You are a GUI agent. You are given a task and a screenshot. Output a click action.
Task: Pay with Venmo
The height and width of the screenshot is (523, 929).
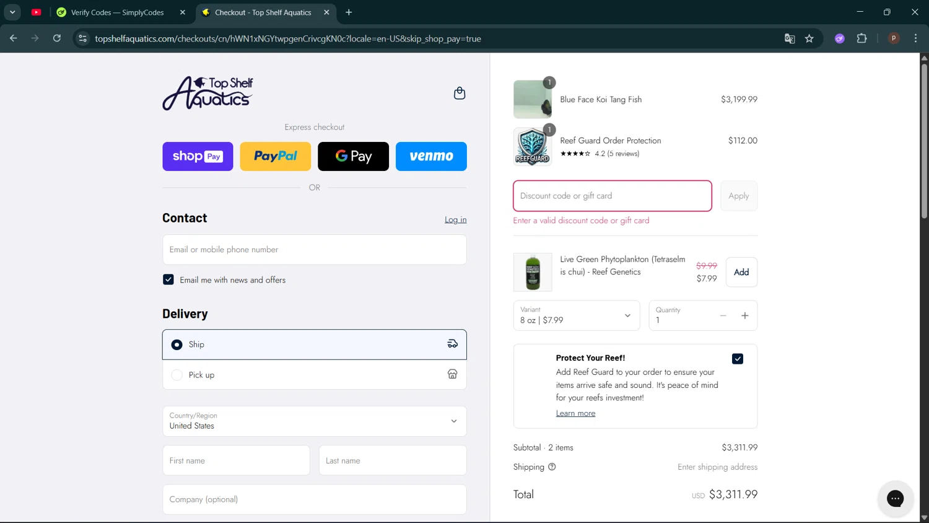(431, 156)
